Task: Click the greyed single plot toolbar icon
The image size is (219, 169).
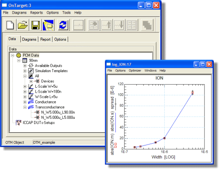Action: click(x=79, y=25)
